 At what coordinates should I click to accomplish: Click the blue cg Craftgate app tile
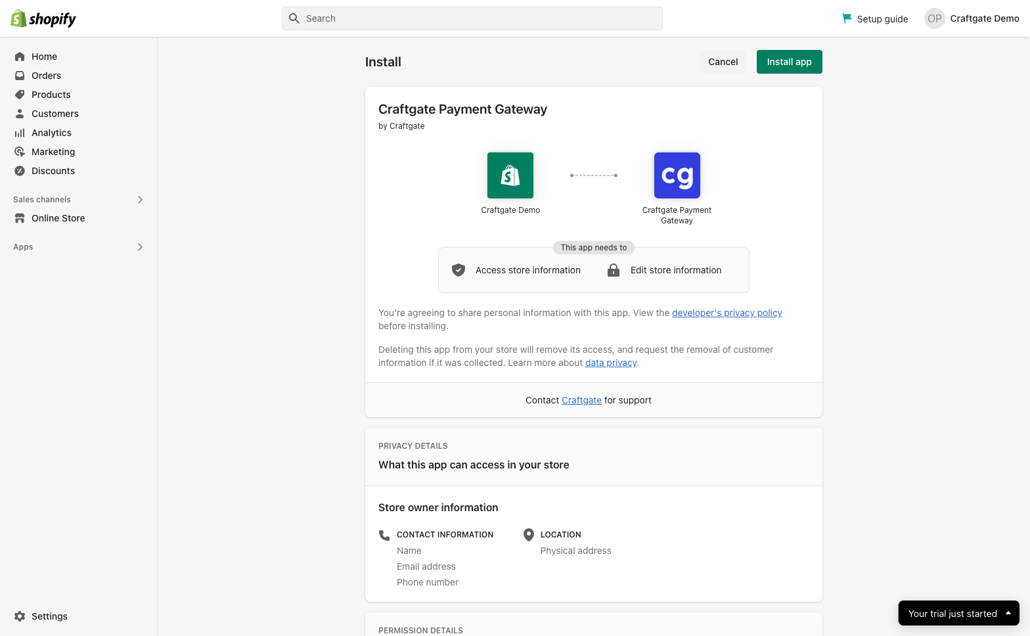[677, 175]
